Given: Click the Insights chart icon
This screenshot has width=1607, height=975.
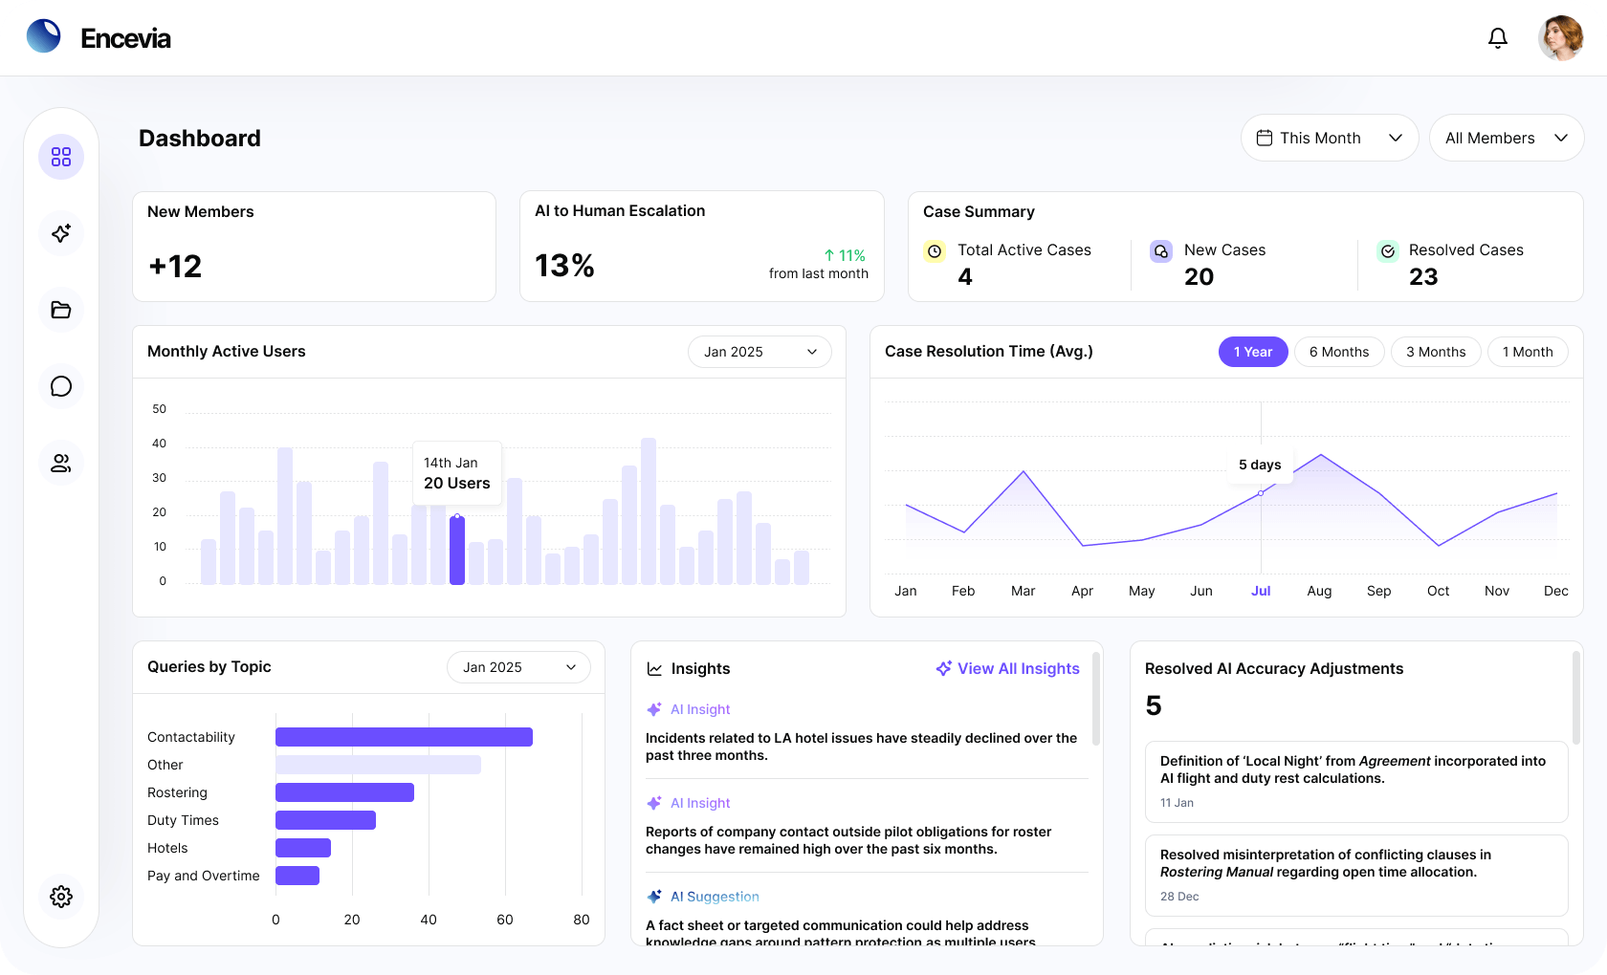Looking at the screenshot, I should pos(654,669).
